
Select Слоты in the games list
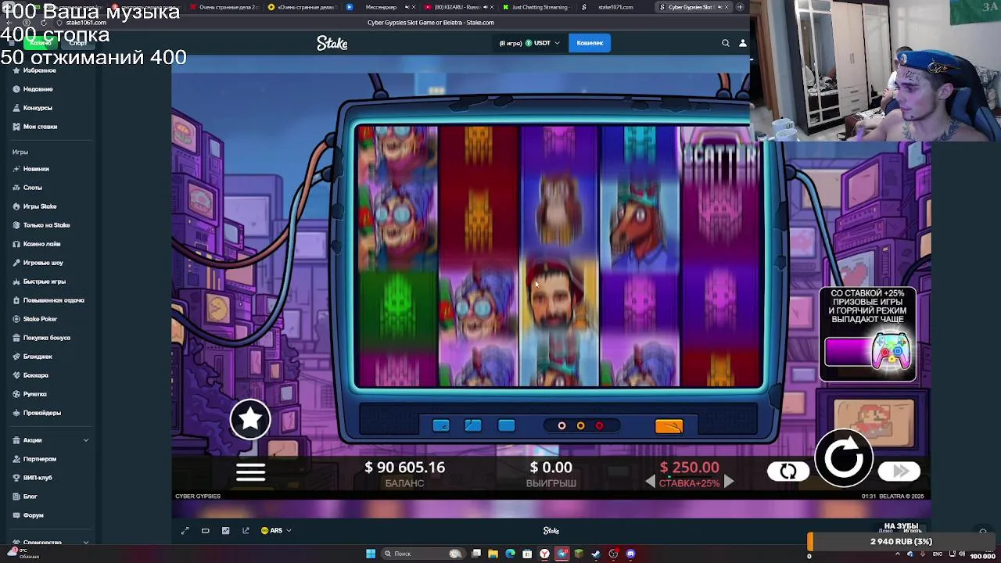[x=32, y=188]
